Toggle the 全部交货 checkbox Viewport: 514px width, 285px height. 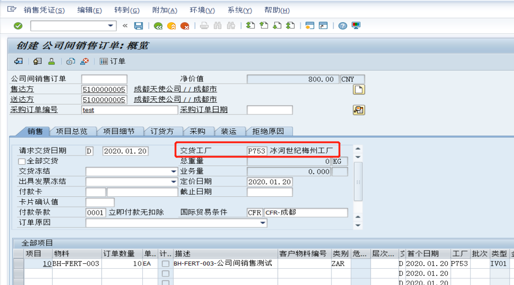point(22,161)
